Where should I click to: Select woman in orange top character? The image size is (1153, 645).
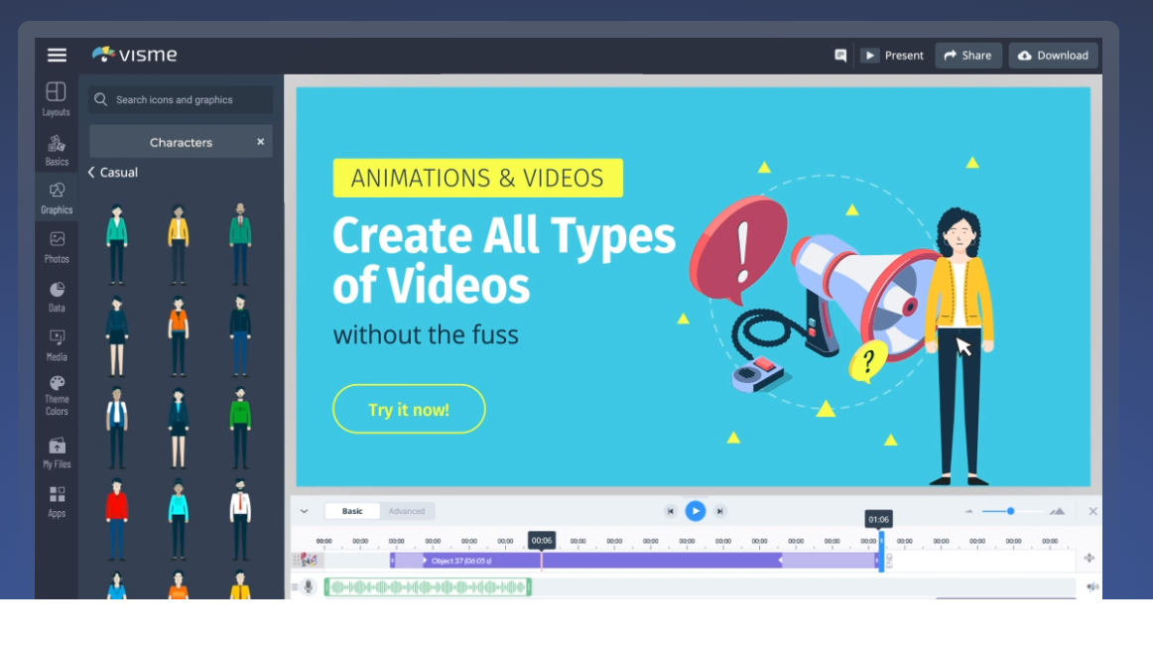178,336
